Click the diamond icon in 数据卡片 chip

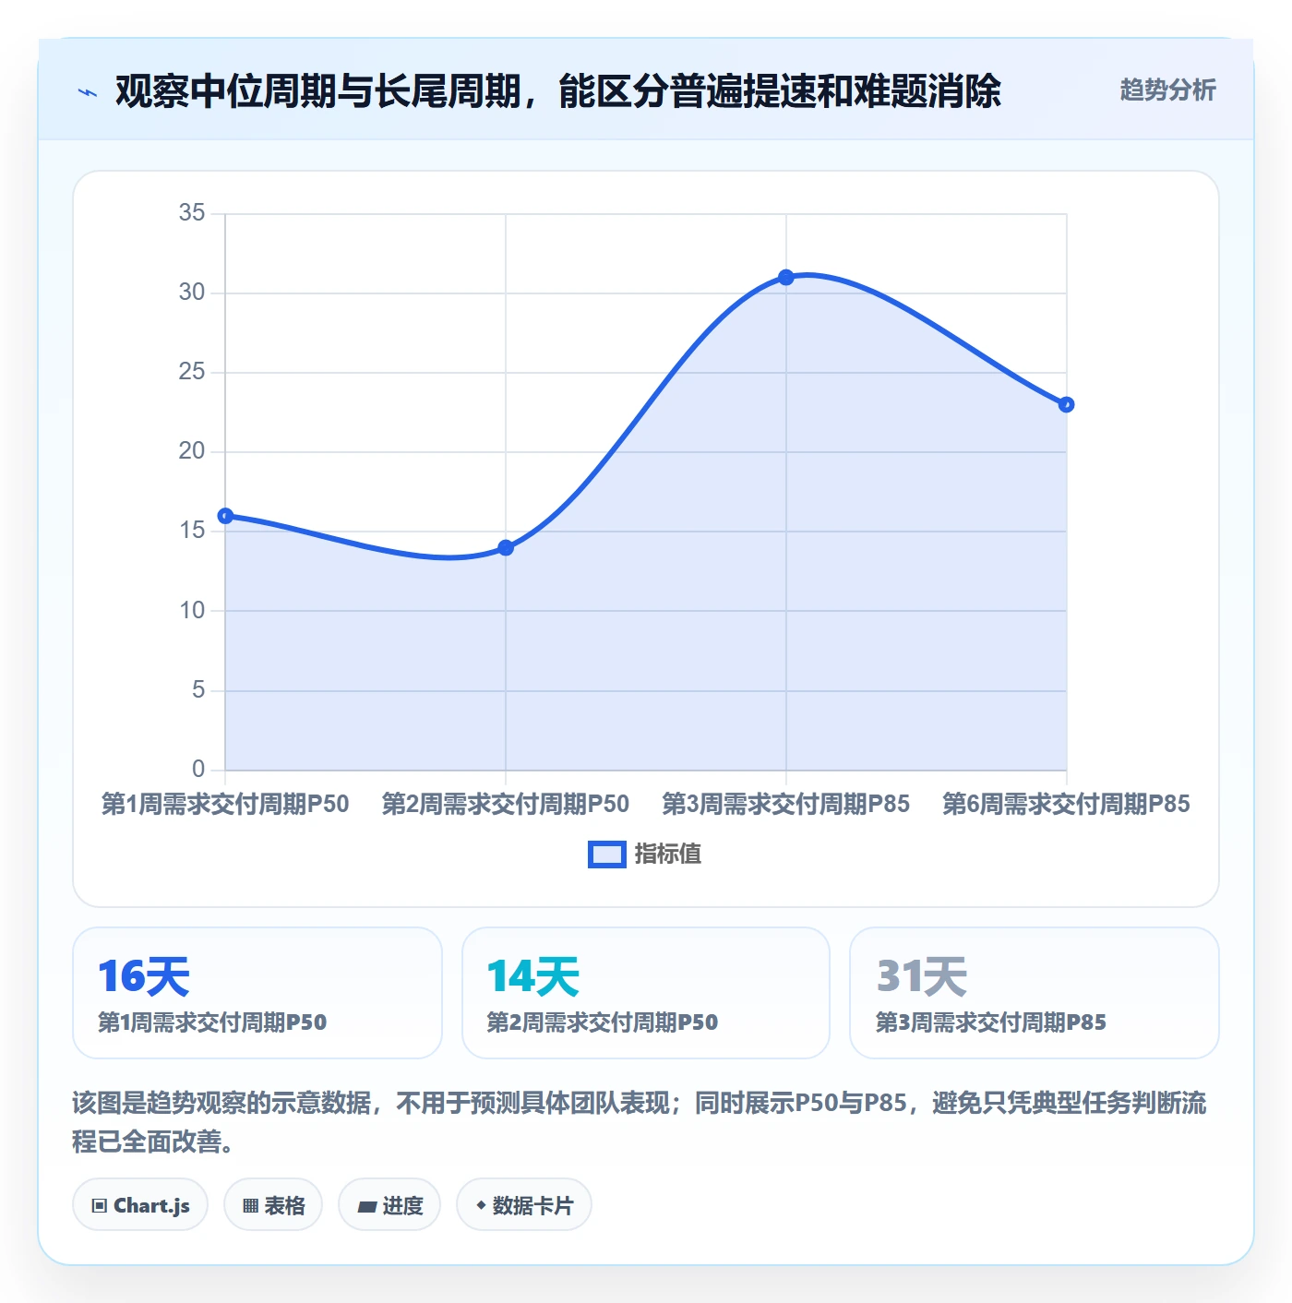click(481, 1205)
